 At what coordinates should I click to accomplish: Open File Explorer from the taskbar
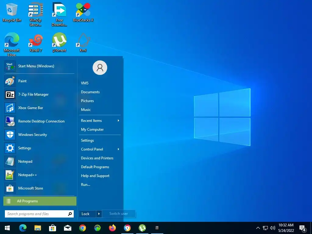(37, 228)
